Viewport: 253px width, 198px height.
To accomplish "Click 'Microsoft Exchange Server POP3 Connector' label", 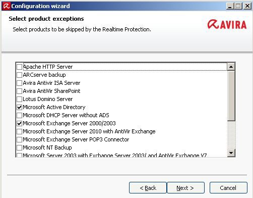I will 76,139.
